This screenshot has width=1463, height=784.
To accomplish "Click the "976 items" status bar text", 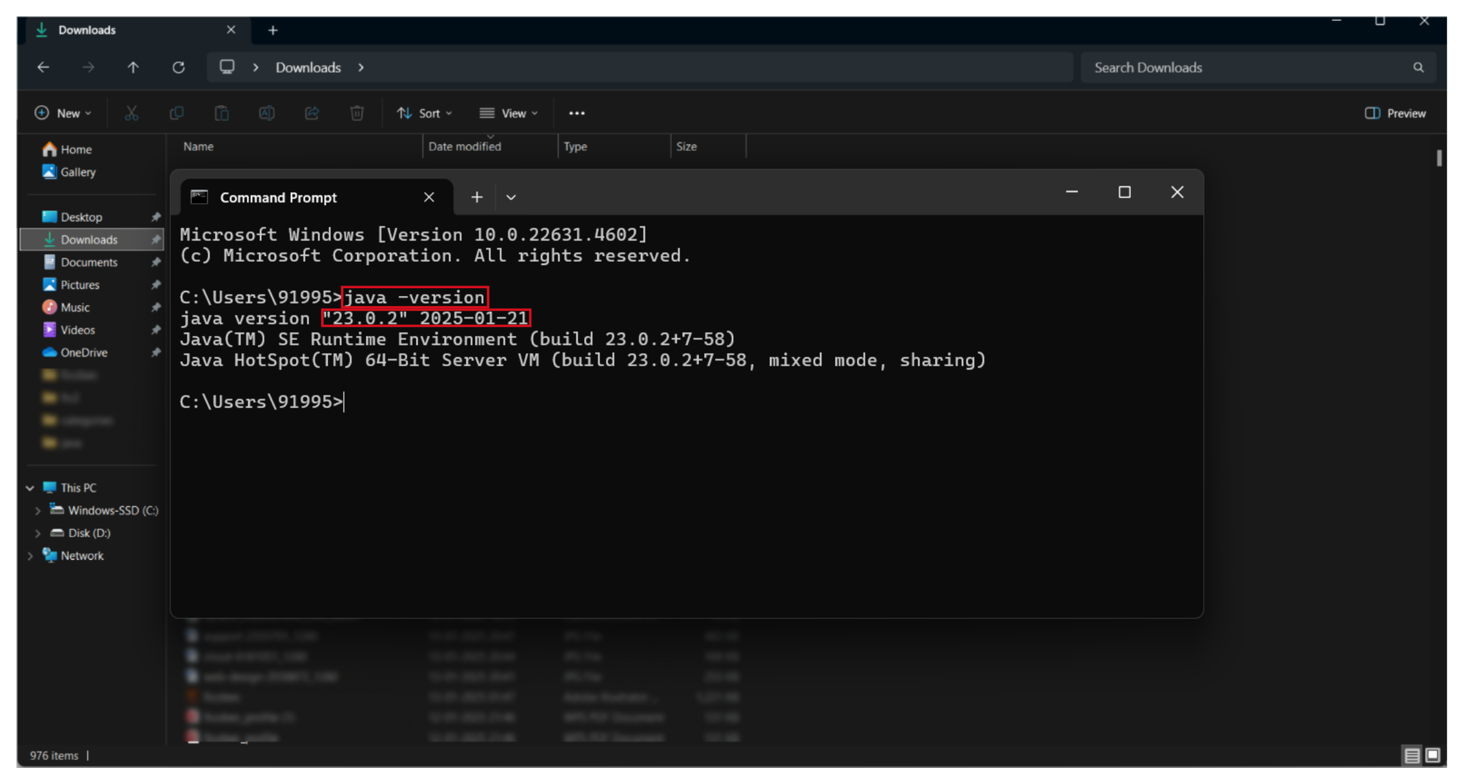I will [x=54, y=755].
